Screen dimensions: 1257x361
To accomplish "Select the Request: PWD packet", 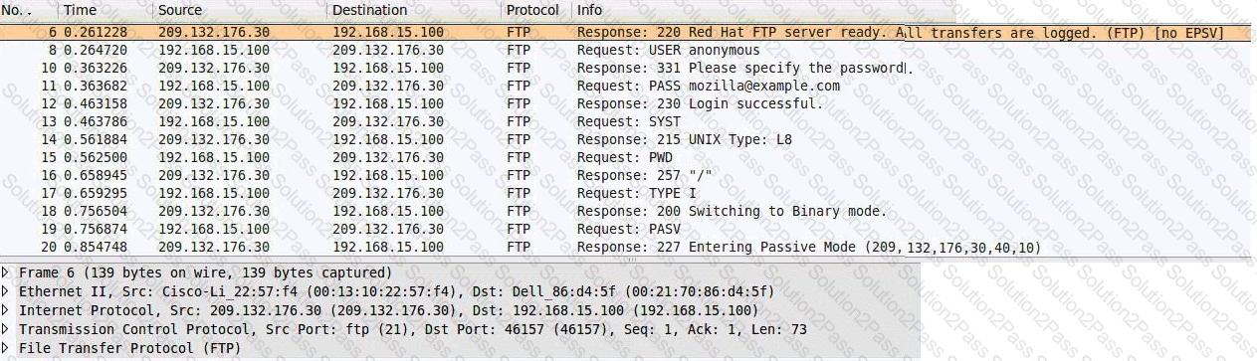I will (x=627, y=157).
